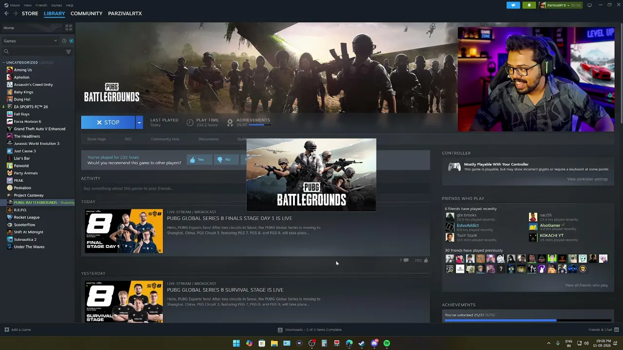Open Steam announcements megaphone button
623x350 pixels.
tap(513, 5)
